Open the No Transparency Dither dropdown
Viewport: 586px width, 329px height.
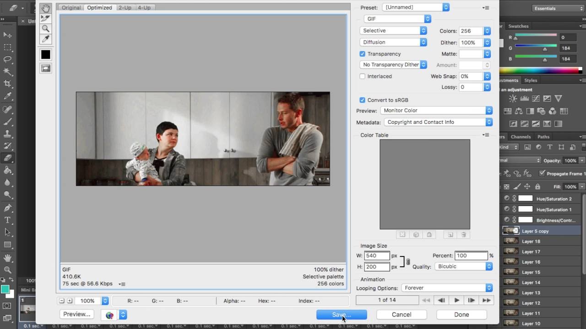[393, 65]
